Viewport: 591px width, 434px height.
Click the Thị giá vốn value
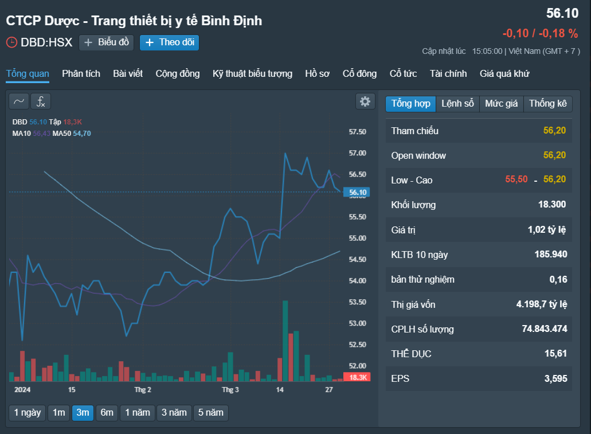(542, 304)
